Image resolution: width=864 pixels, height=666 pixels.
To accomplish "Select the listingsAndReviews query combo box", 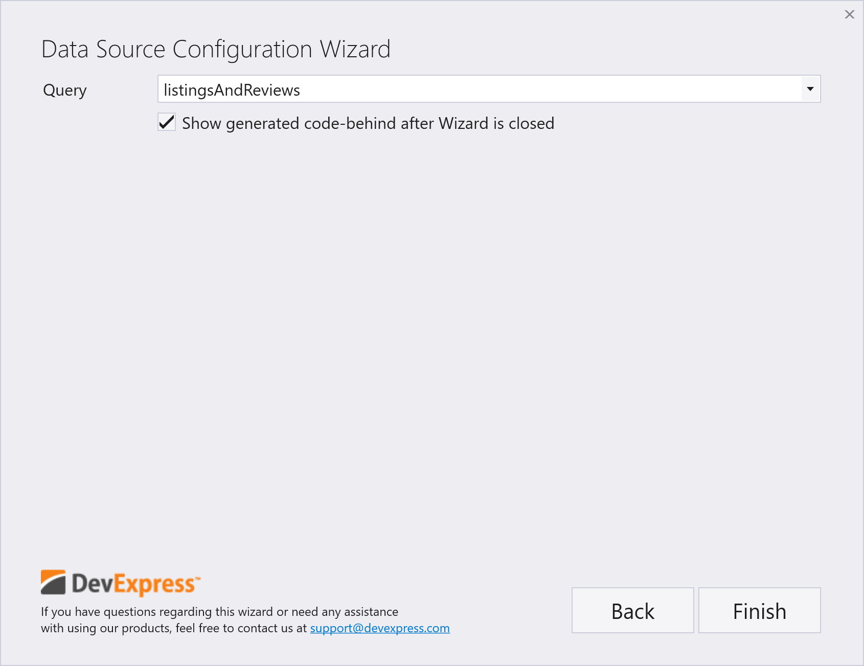I will click(x=481, y=89).
